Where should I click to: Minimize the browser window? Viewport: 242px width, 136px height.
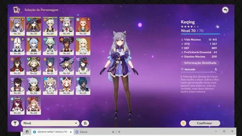pyautogui.click(x=216, y=131)
